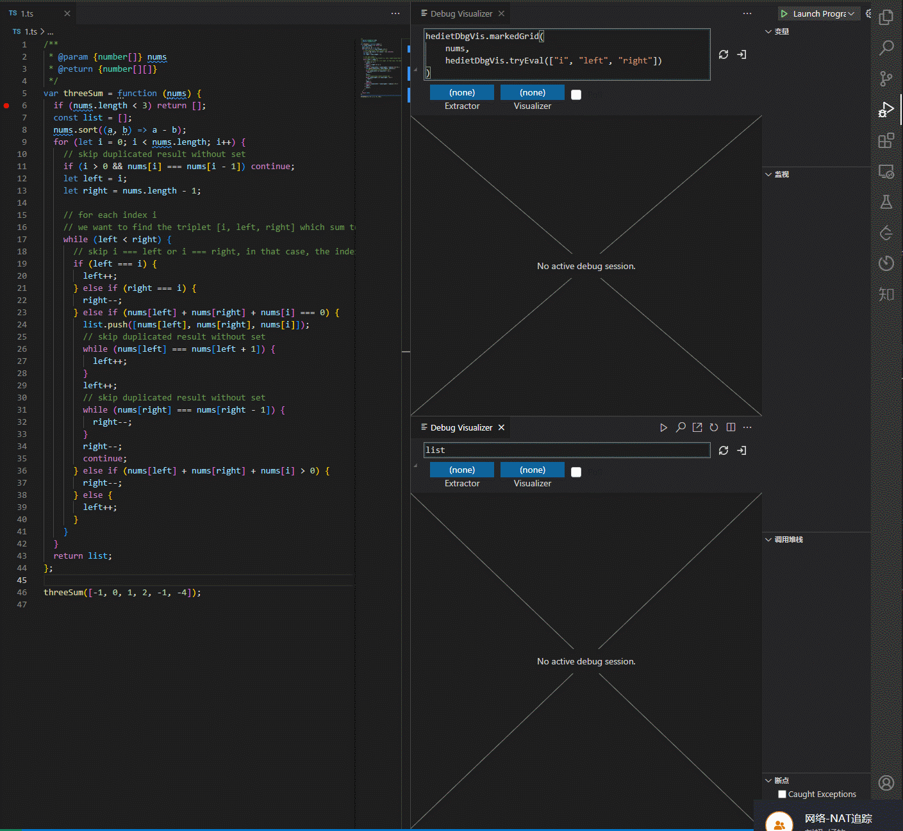Click the reload icon in the bottom visualizer toolbar
This screenshot has height=831, width=903.
(x=714, y=427)
